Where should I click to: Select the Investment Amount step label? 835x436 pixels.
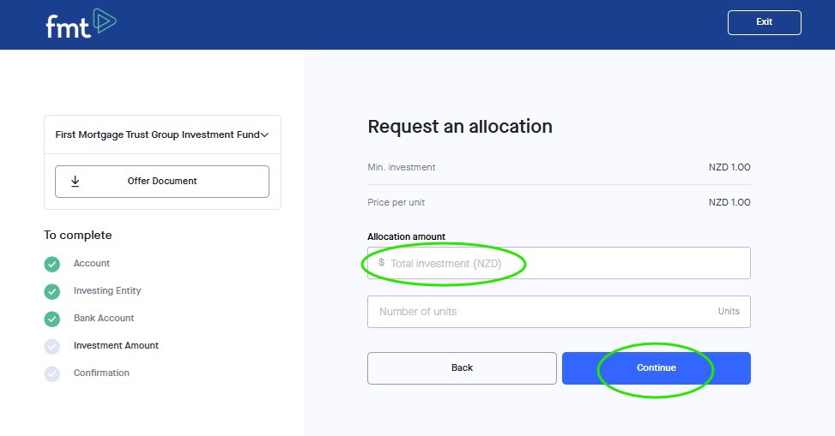pyautogui.click(x=116, y=345)
